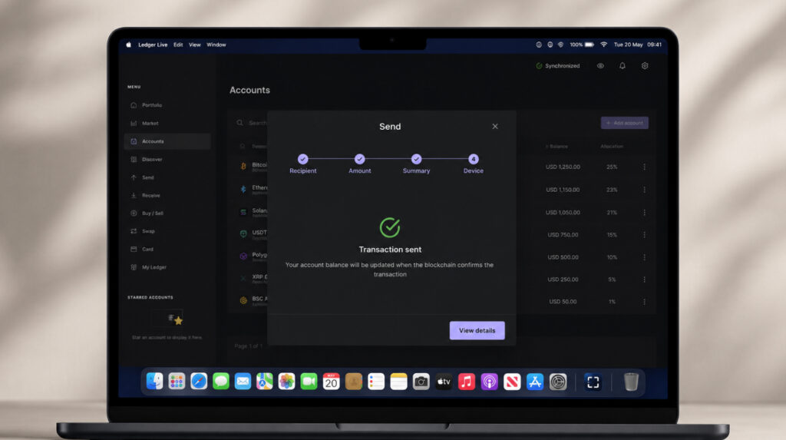This screenshot has width=786, height=440.
Task: Click the USD 750.00 balance
Action: pos(563,235)
